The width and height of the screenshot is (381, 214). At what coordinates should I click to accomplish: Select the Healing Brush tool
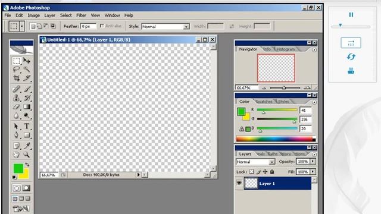17,89
